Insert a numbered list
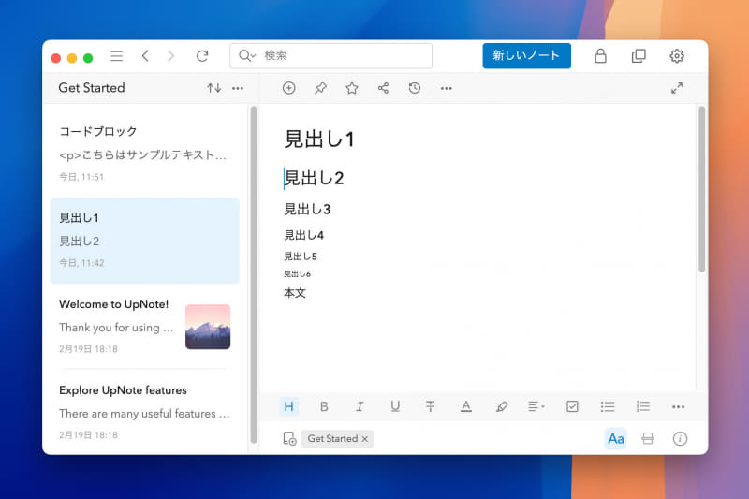 click(643, 406)
